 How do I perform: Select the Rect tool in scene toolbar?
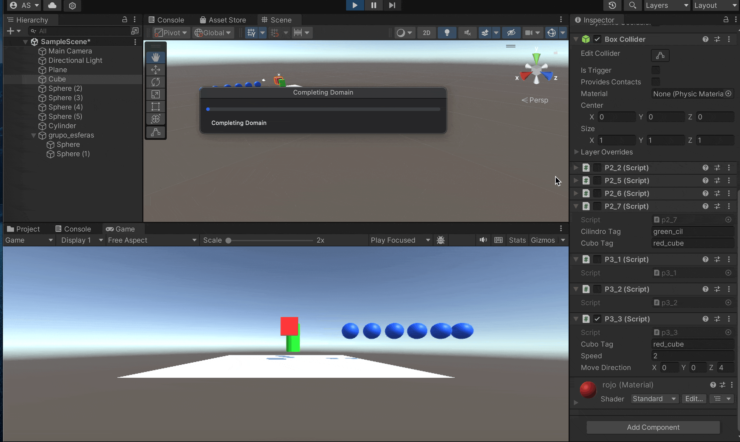pos(156,107)
